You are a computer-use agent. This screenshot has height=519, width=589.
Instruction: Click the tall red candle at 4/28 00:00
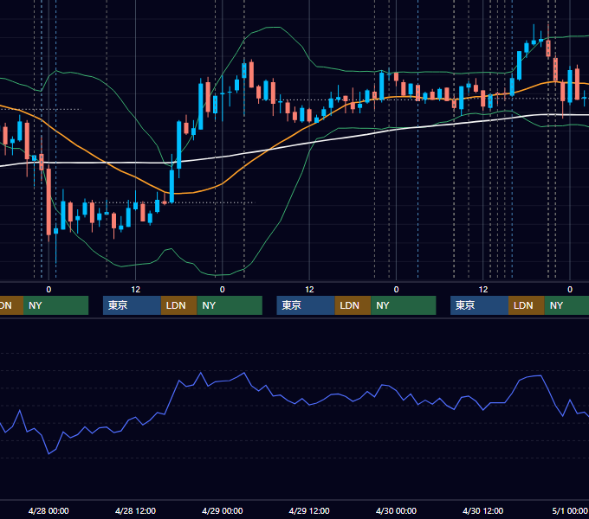[x=49, y=202]
